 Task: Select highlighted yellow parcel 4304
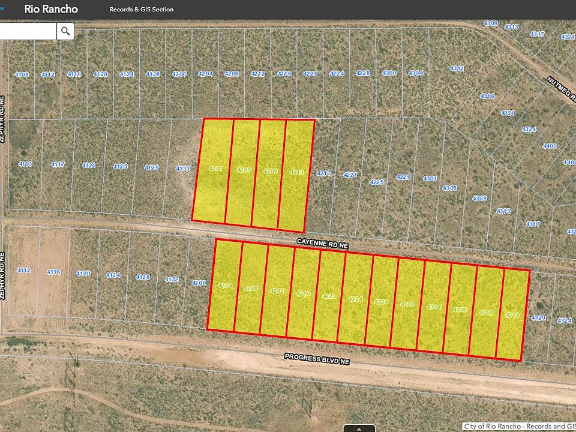tap(434, 307)
